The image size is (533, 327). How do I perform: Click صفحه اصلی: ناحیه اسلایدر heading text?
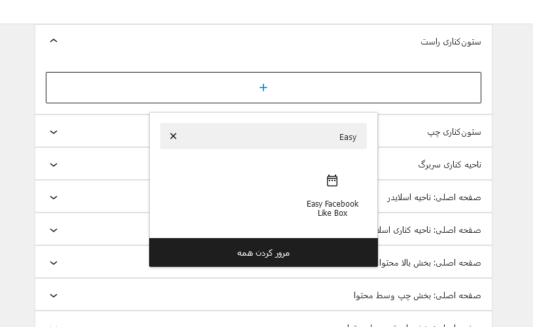[434, 197]
